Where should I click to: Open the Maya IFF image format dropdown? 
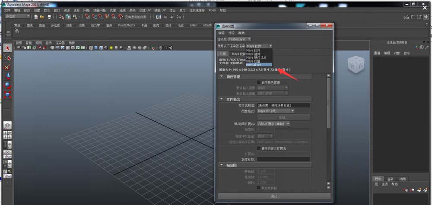point(276,111)
